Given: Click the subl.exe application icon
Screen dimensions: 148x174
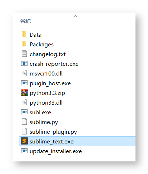Looking at the screenshot, I should 24,112.
